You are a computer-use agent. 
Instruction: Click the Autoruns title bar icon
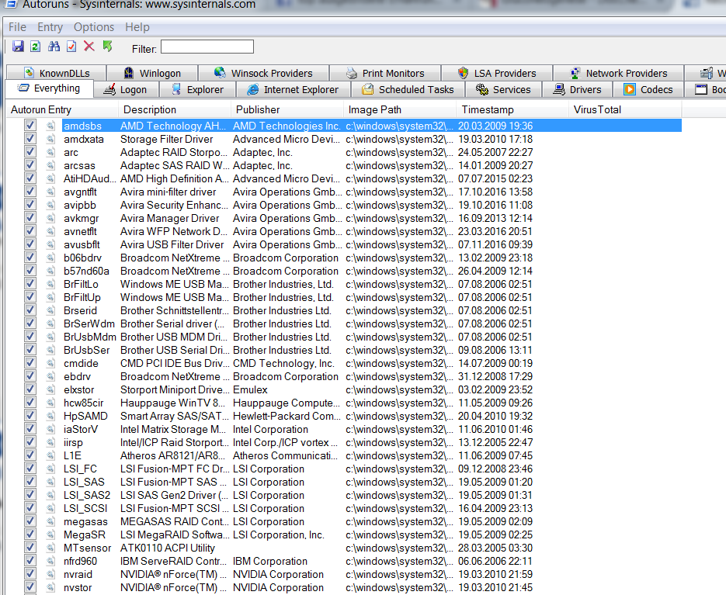(11, 4)
